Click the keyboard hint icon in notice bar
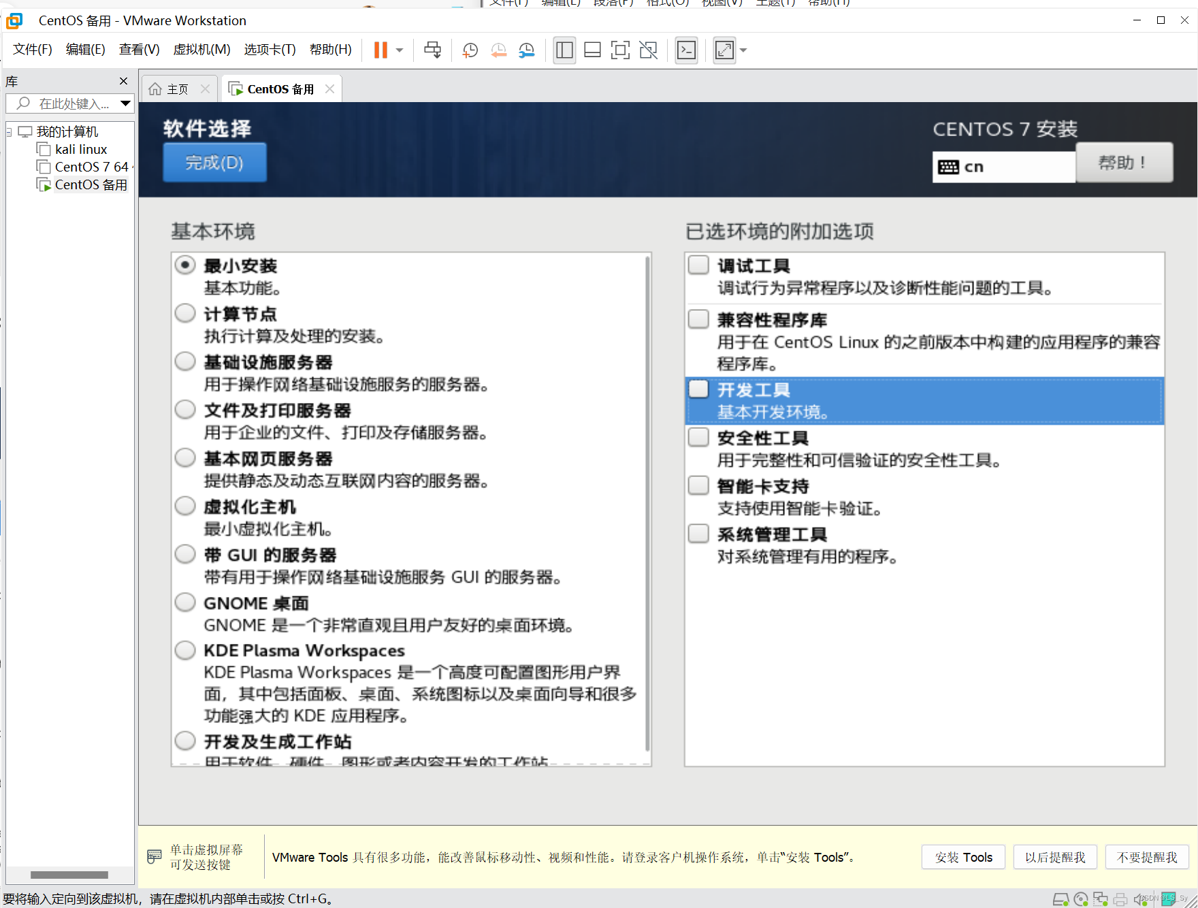 click(x=155, y=857)
